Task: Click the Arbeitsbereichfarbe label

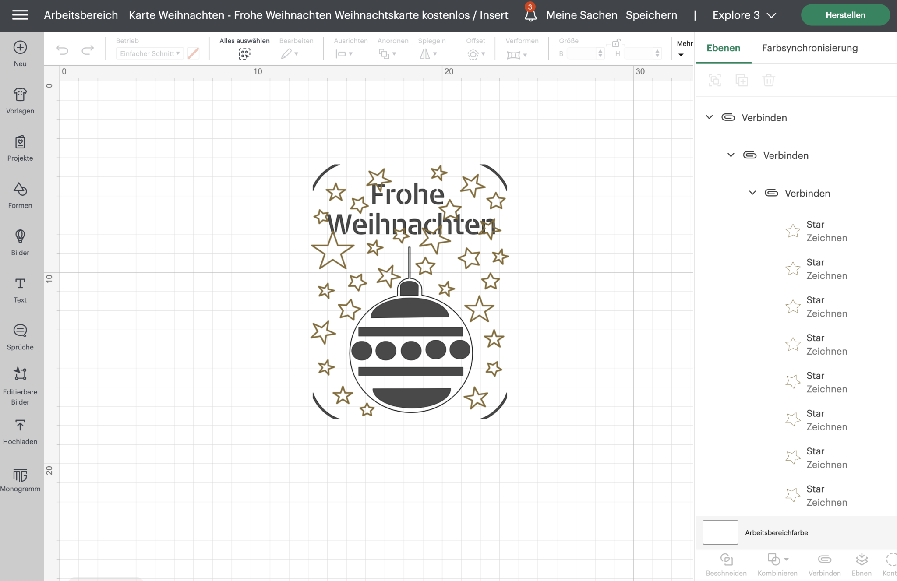Action: pyautogui.click(x=777, y=532)
